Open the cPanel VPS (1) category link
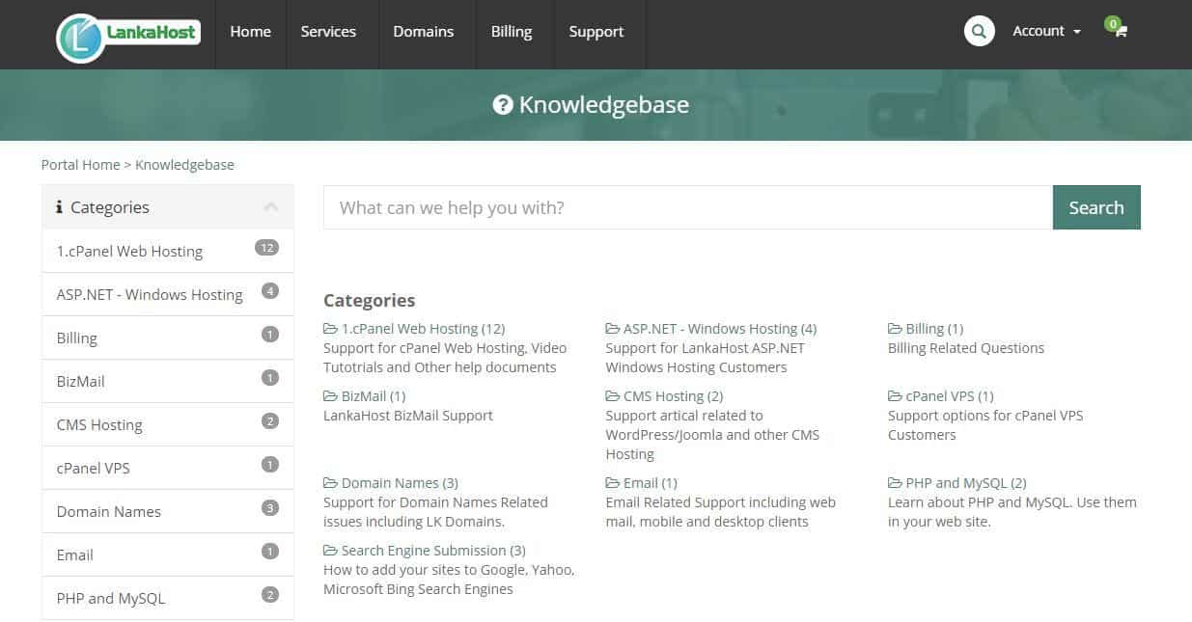1192x622 pixels. [x=950, y=396]
